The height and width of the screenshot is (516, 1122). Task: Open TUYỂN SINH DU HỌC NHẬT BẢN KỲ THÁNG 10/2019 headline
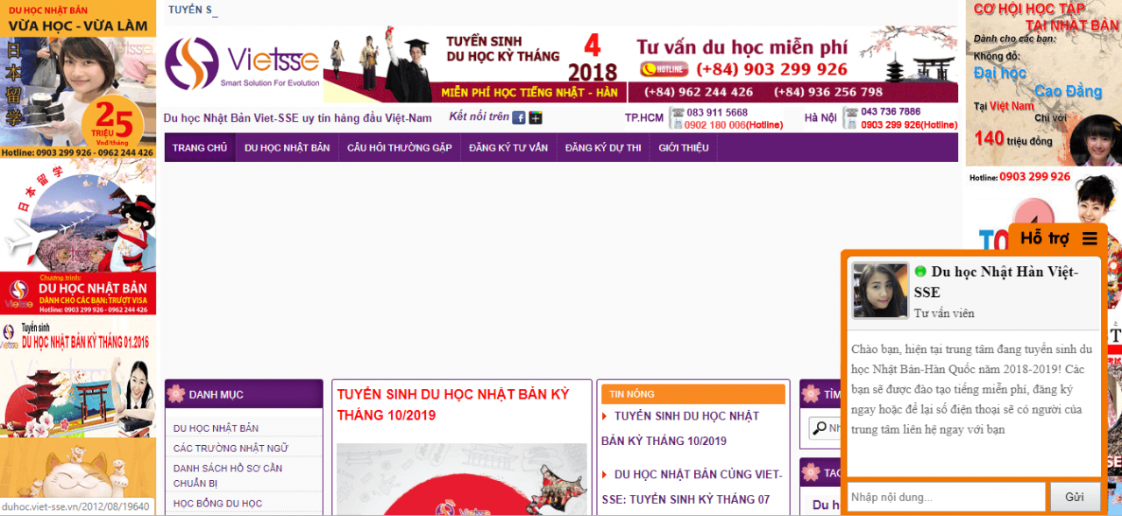453,405
